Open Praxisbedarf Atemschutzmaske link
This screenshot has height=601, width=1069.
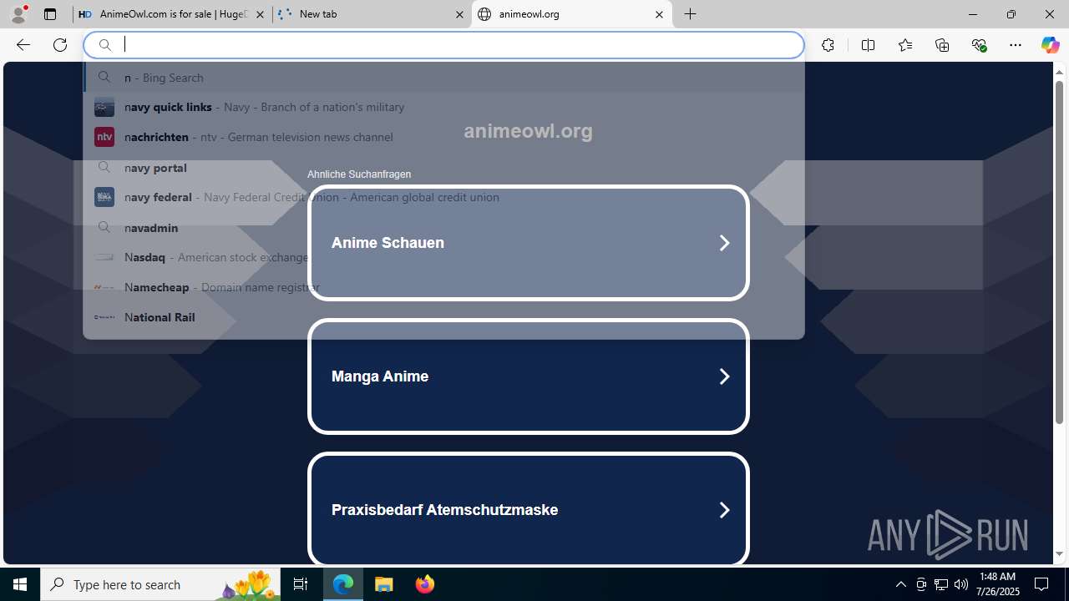pos(528,509)
